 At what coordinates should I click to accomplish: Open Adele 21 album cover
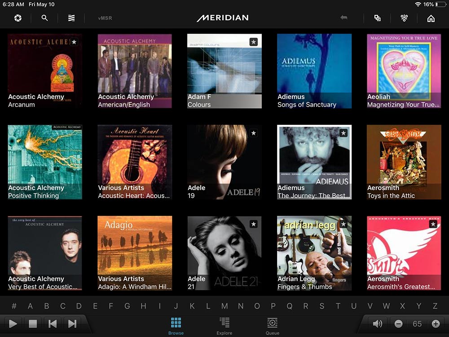point(224,253)
